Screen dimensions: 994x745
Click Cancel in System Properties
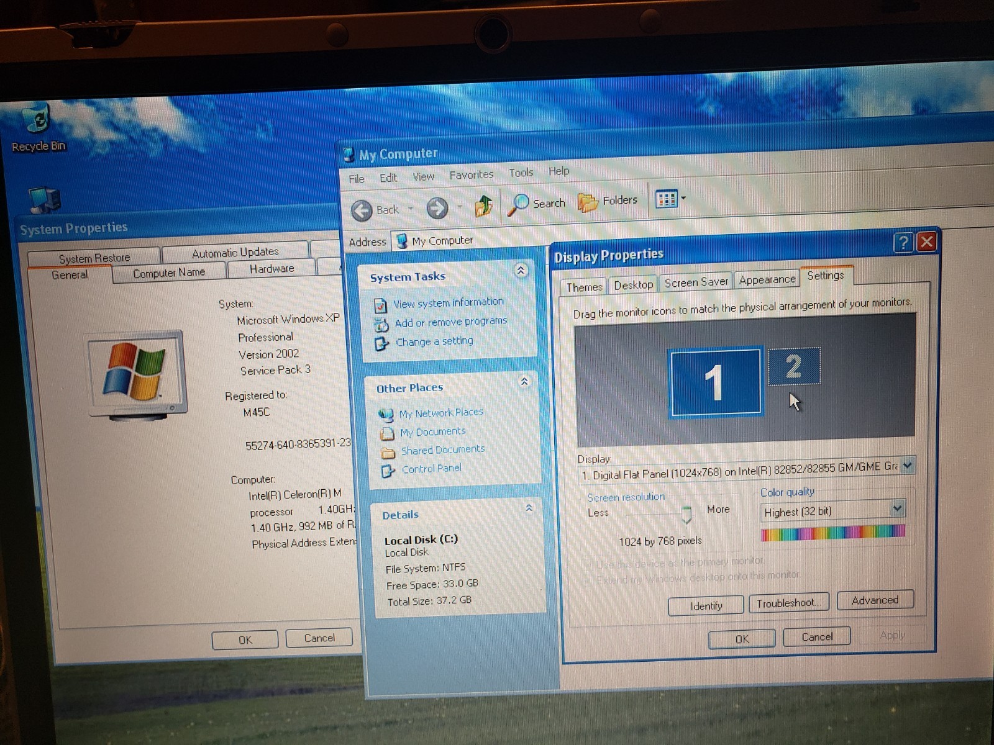coord(319,638)
